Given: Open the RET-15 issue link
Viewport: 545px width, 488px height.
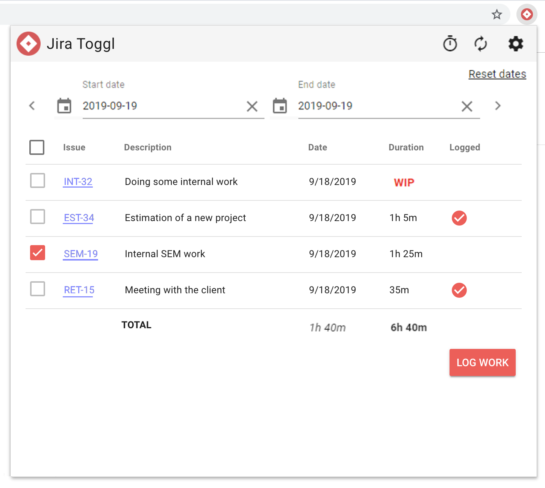Looking at the screenshot, I should (79, 290).
